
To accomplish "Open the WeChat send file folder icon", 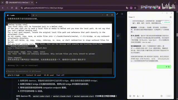I will (x=134, y=96).
